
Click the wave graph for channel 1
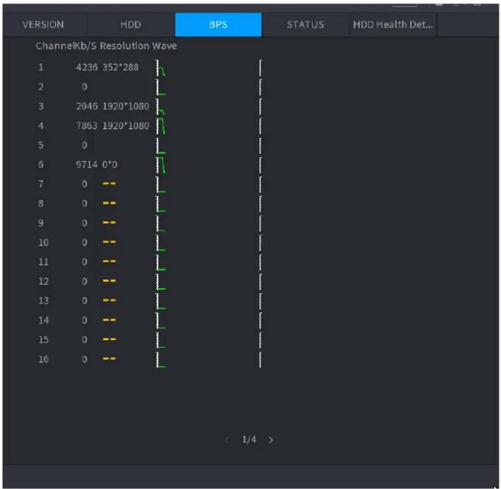(208, 68)
